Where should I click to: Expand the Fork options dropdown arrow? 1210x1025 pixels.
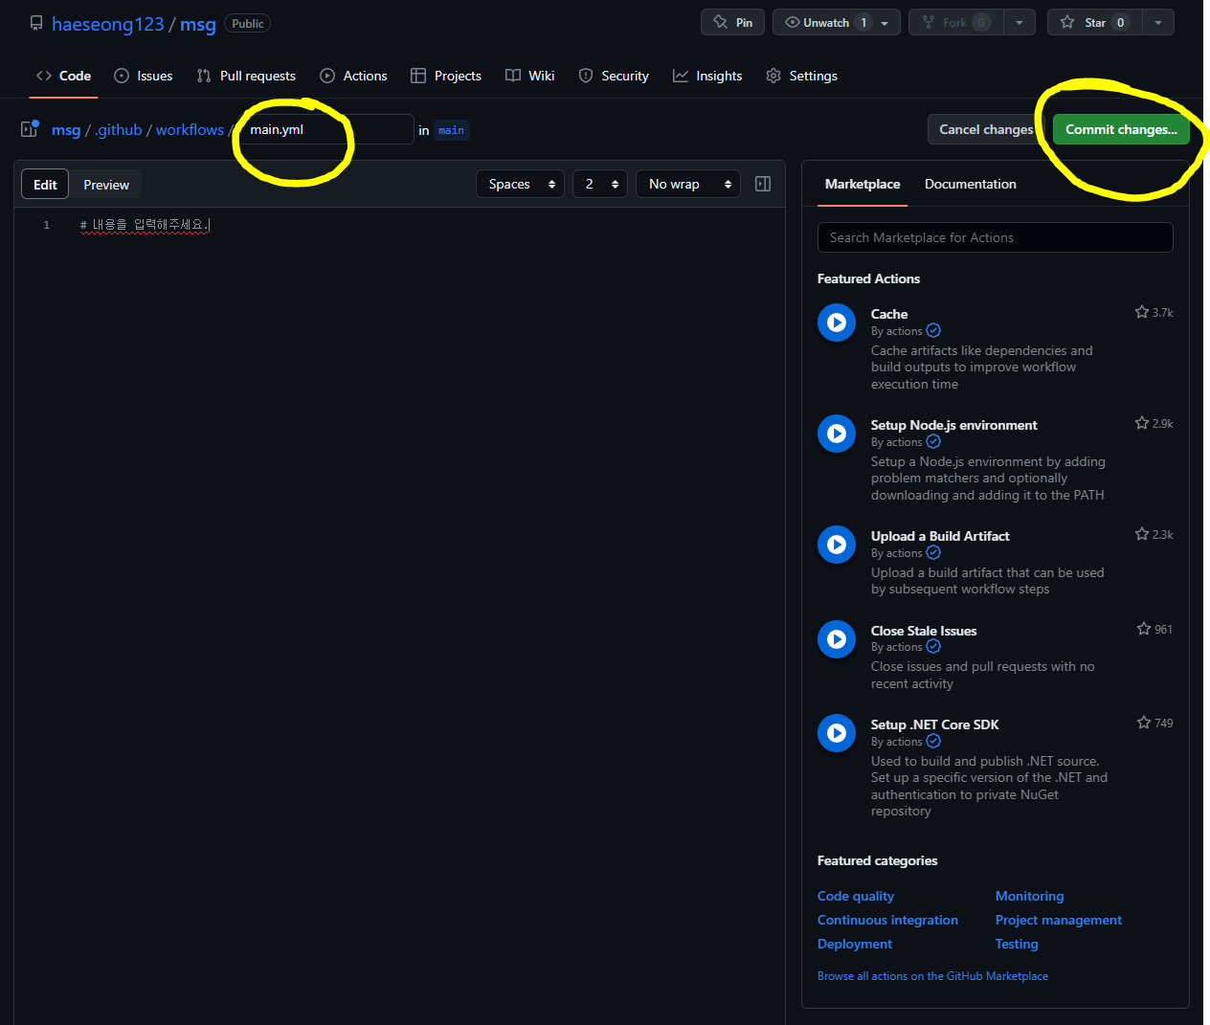[1020, 23]
